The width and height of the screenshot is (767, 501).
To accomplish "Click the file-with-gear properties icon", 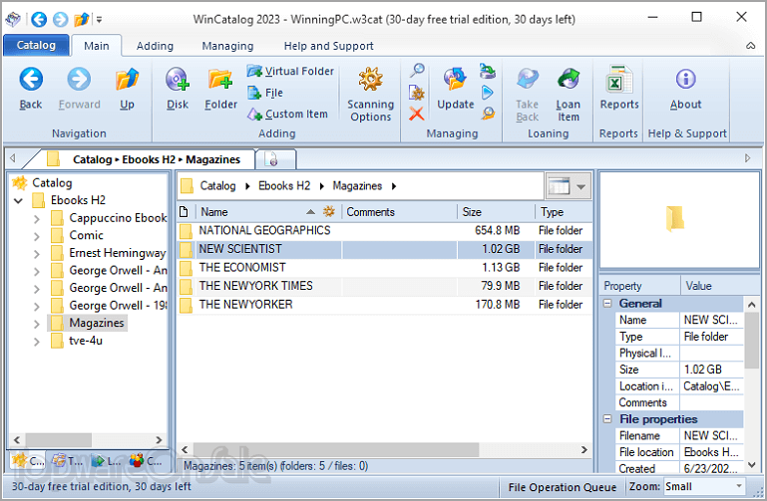I will [x=417, y=93].
